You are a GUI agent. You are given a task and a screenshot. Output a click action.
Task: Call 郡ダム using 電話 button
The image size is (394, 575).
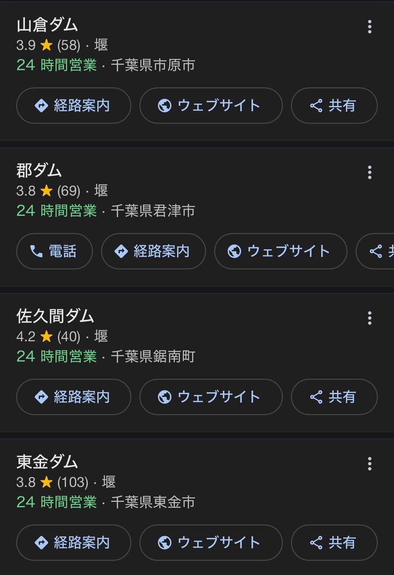(54, 251)
